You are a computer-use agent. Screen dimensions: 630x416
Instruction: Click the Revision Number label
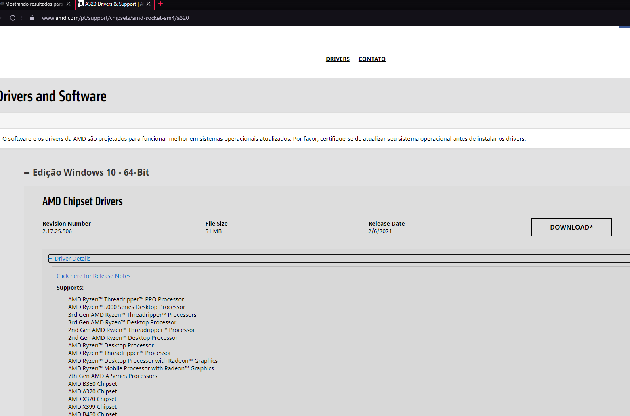tap(67, 224)
